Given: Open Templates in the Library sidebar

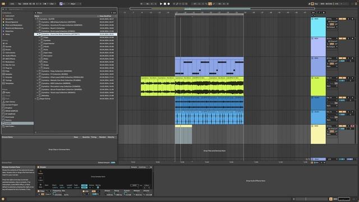Looking at the screenshot, I should pos(9,84).
